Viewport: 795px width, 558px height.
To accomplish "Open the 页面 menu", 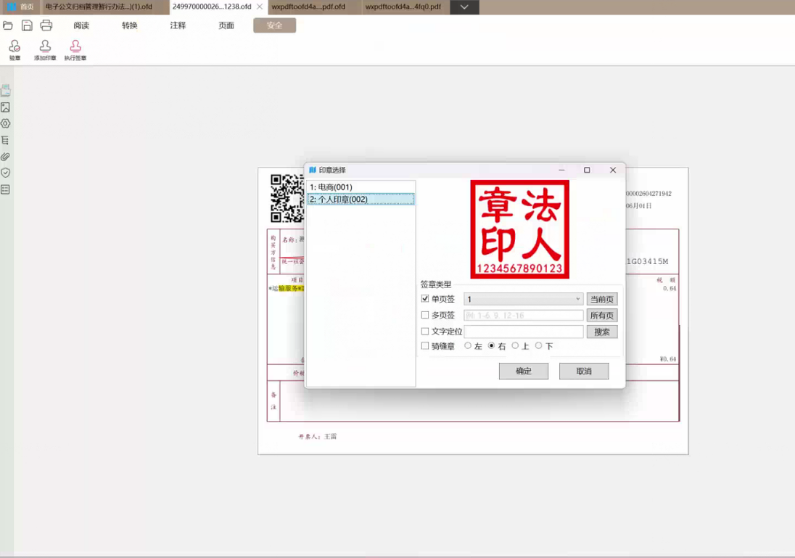I will pyautogui.click(x=226, y=25).
